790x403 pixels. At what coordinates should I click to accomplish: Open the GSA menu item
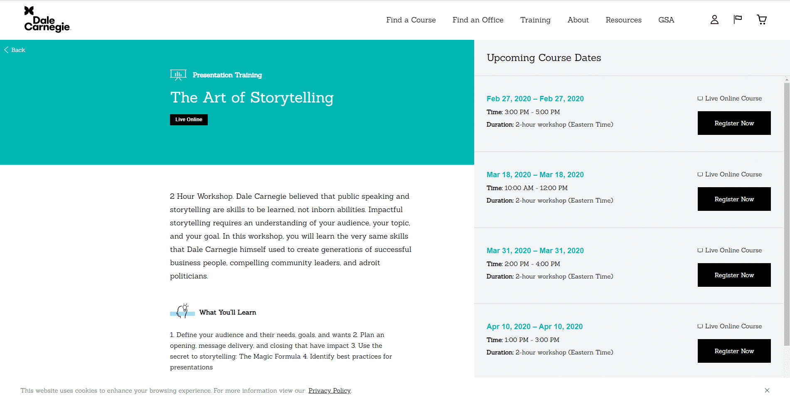[x=666, y=20]
